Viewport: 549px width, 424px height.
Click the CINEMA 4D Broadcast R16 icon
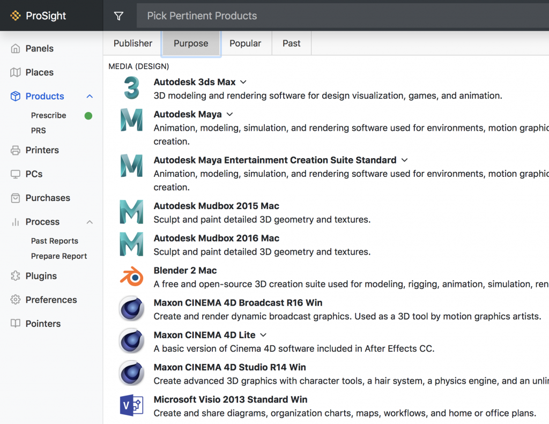(132, 308)
